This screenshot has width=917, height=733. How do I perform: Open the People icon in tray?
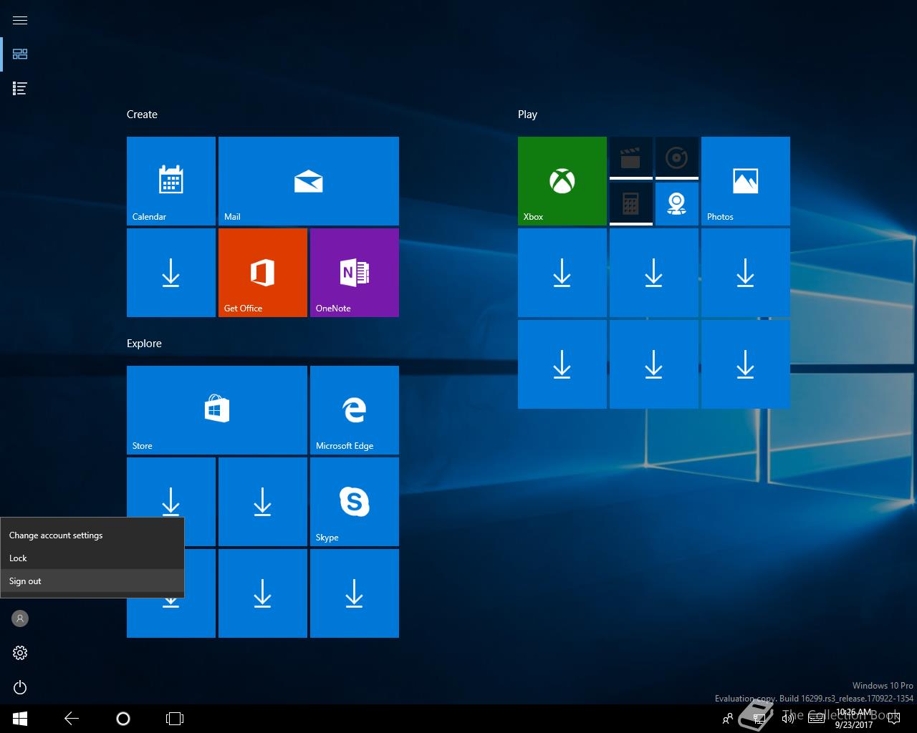point(728,719)
